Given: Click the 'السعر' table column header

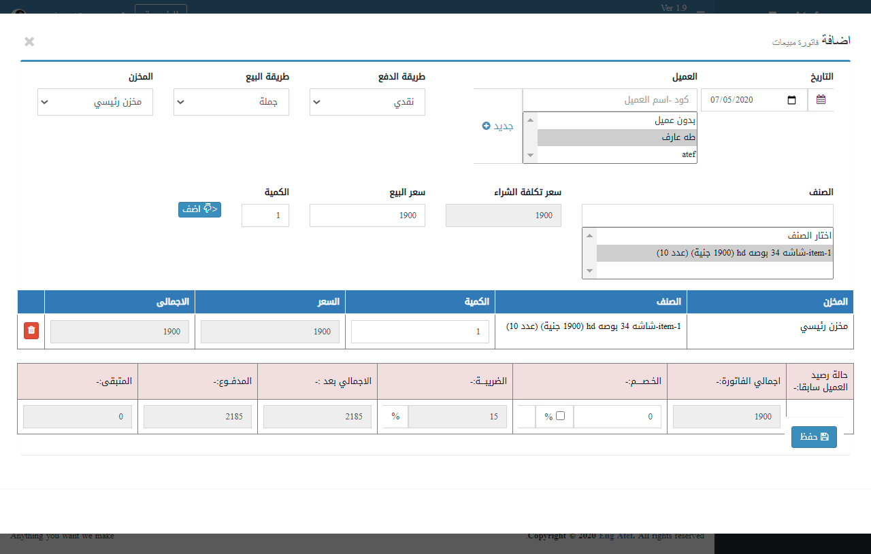Looking at the screenshot, I should coord(270,302).
